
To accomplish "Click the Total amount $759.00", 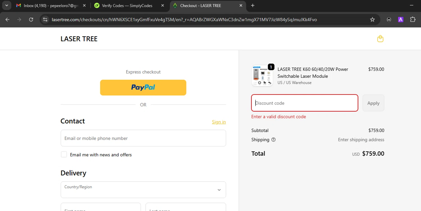I will pos(373,154).
